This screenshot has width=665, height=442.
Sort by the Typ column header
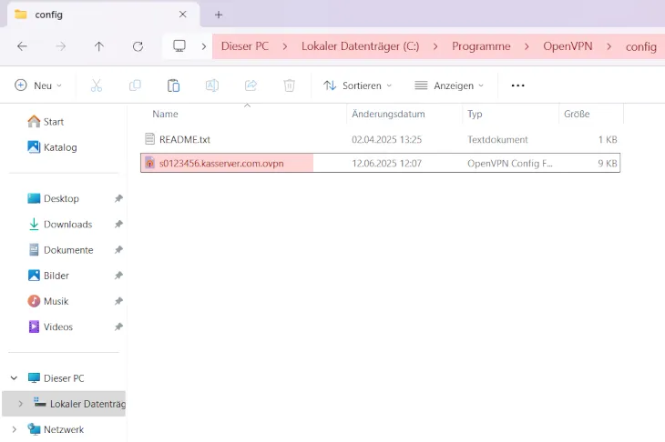pyautogui.click(x=475, y=114)
